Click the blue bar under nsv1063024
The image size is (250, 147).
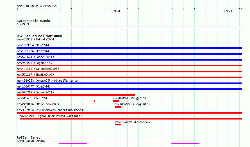tap(129, 48)
